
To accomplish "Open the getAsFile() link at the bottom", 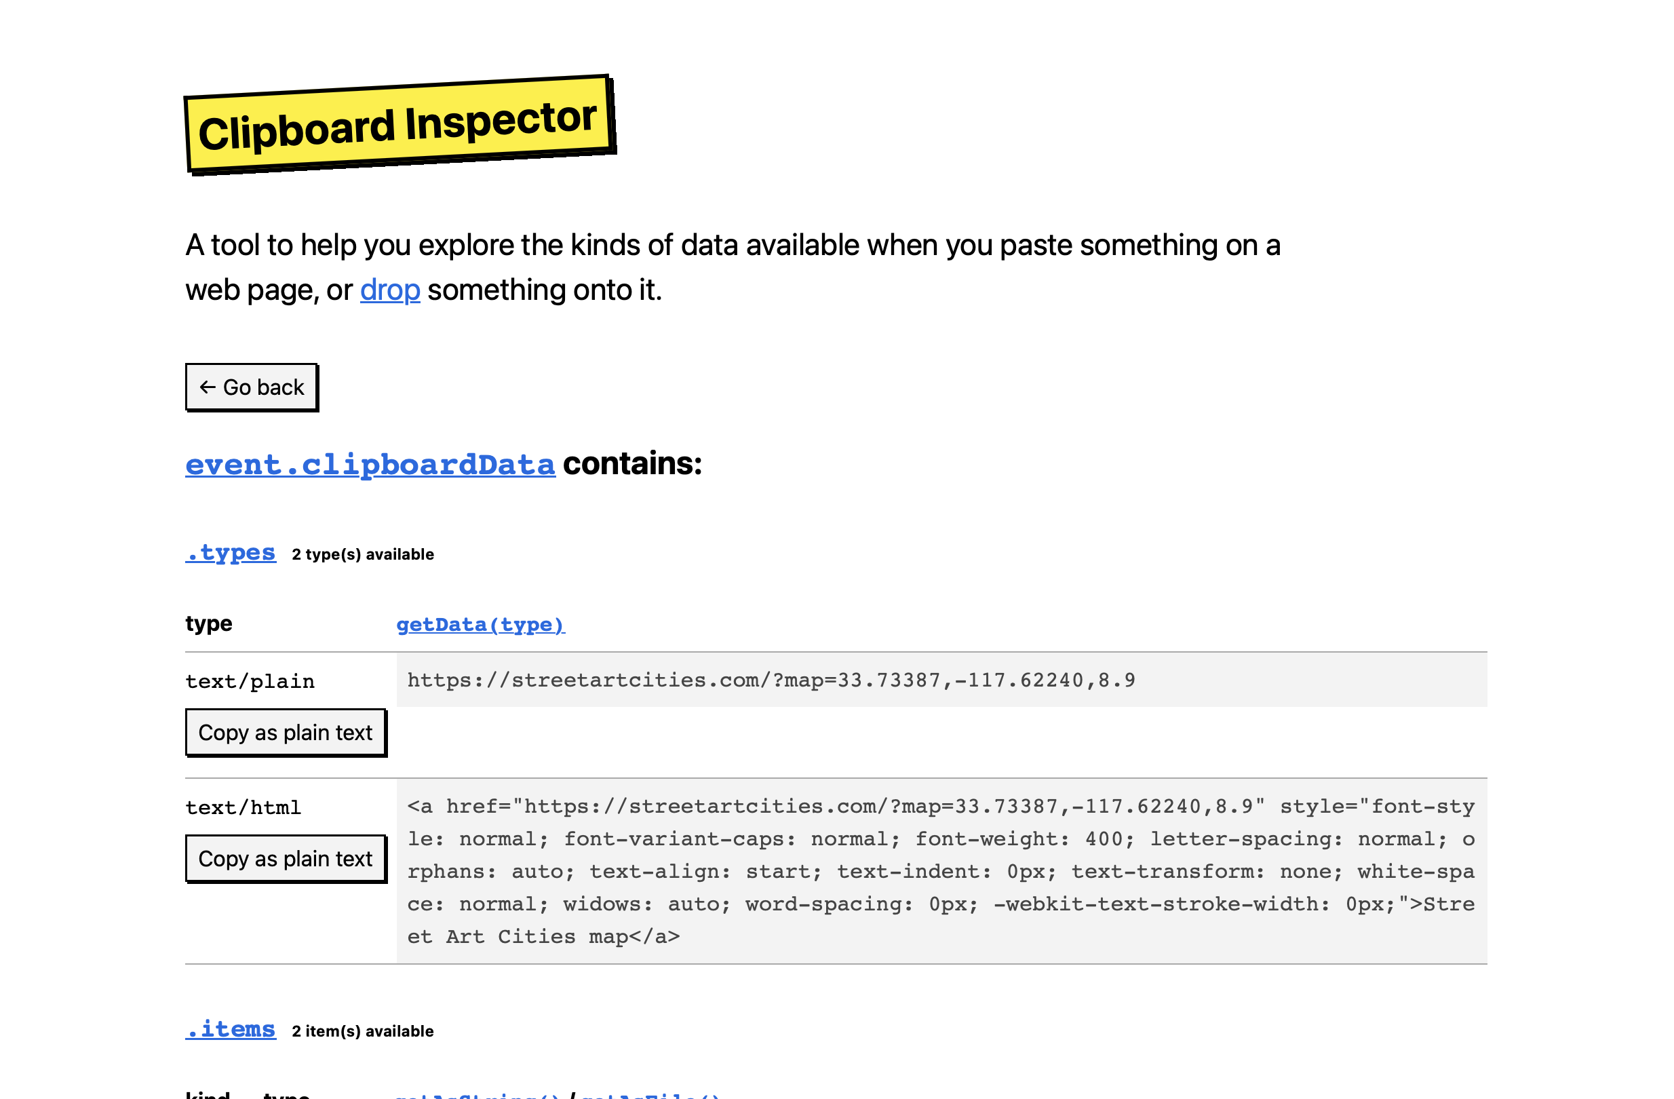I will pos(650,1095).
